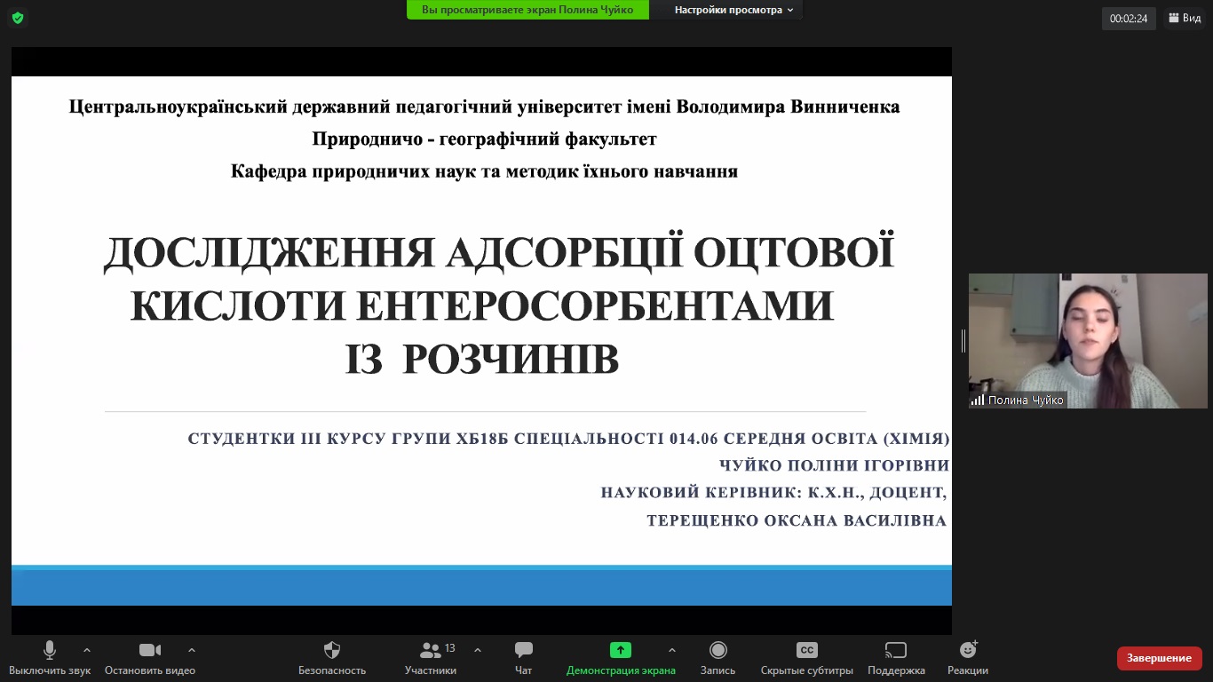1213x682 pixels.
Task: Click the green Демонстрация экрана share icon
Action: point(620,651)
